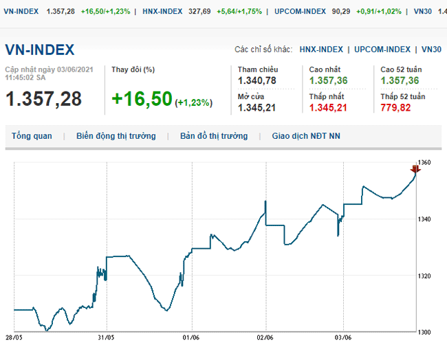The width and height of the screenshot is (447, 345).
Task: Click the VN-INDEX ticker value 1.357,28
Action: click(x=61, y=12)
